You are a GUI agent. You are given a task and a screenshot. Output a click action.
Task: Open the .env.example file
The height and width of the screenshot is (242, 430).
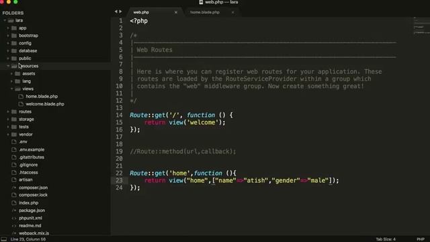32,150
